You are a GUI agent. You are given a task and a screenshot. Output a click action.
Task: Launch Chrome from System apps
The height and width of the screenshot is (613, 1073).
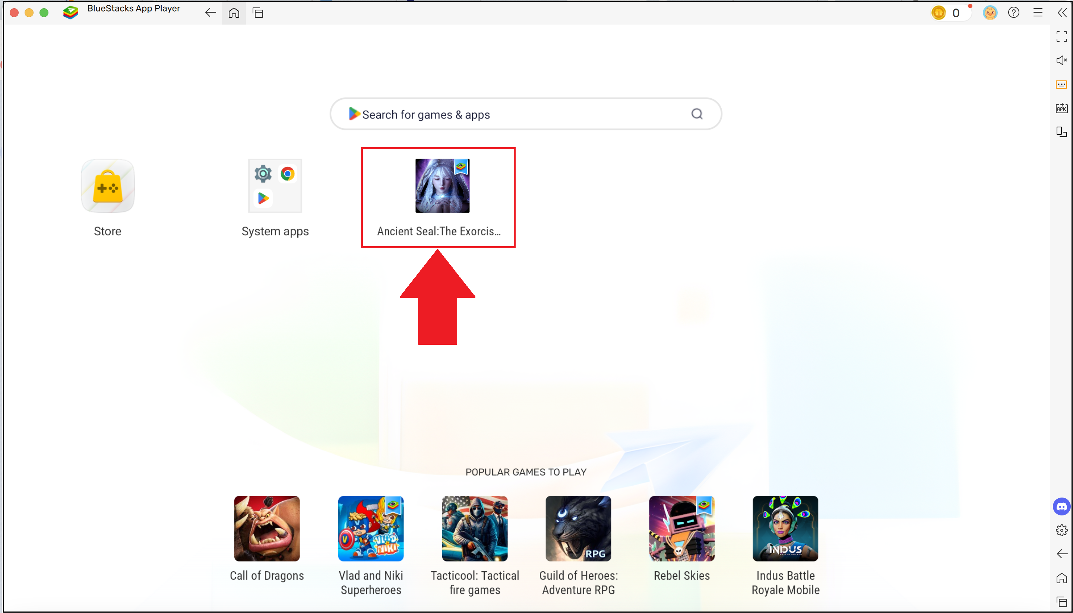[288, 174]
